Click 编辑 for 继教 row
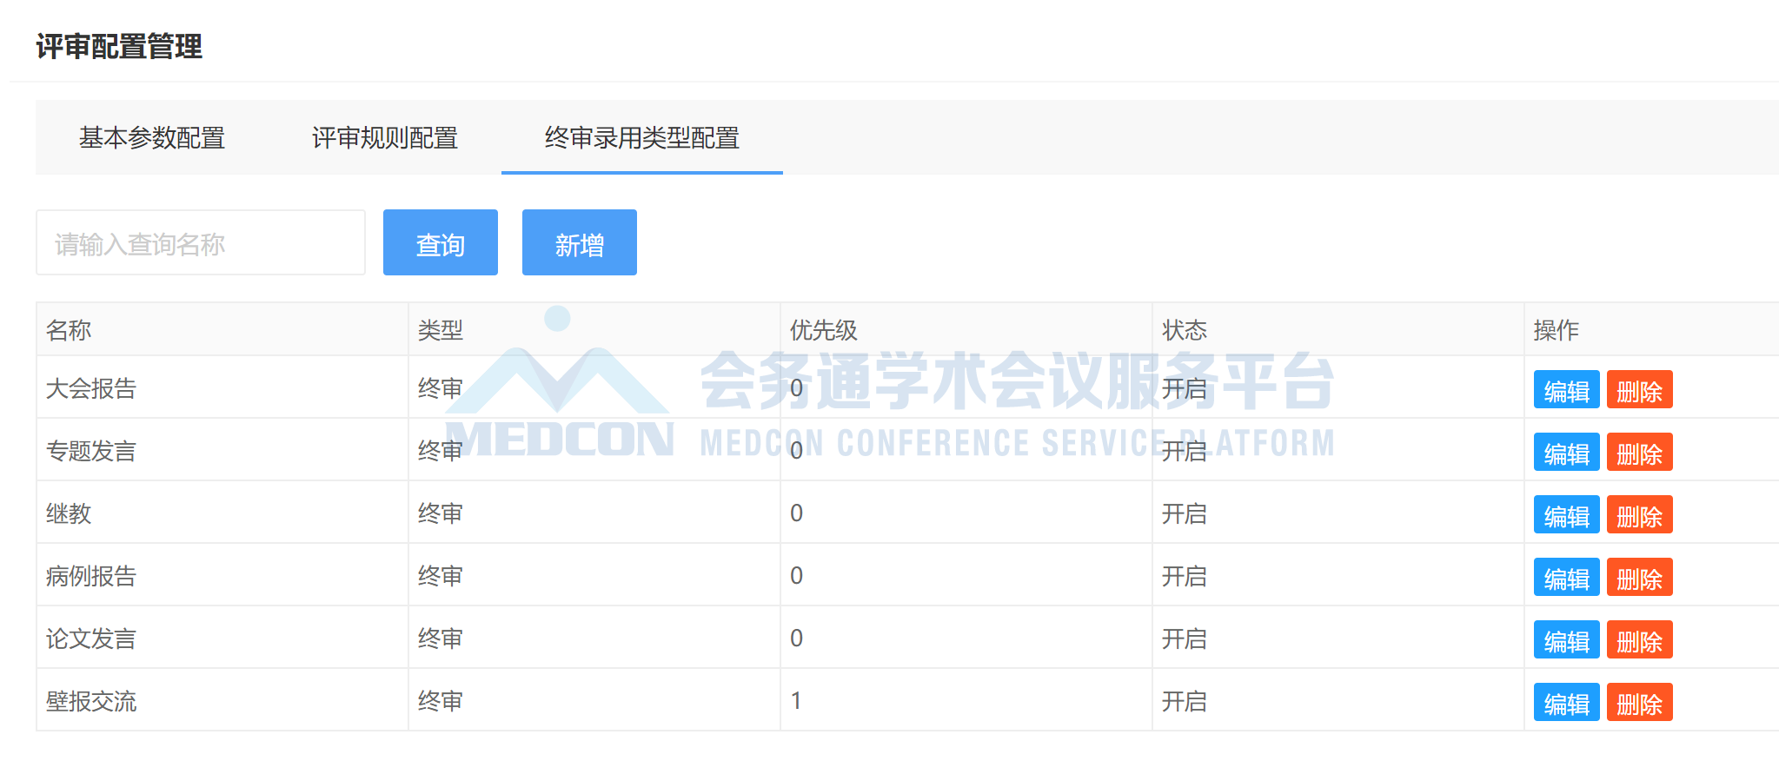The image size is (1779, 761). tap(1565, 515)
